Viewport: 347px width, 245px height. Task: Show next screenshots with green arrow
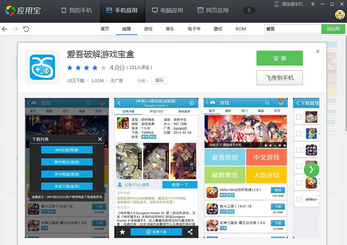click(x=312, y=169)
